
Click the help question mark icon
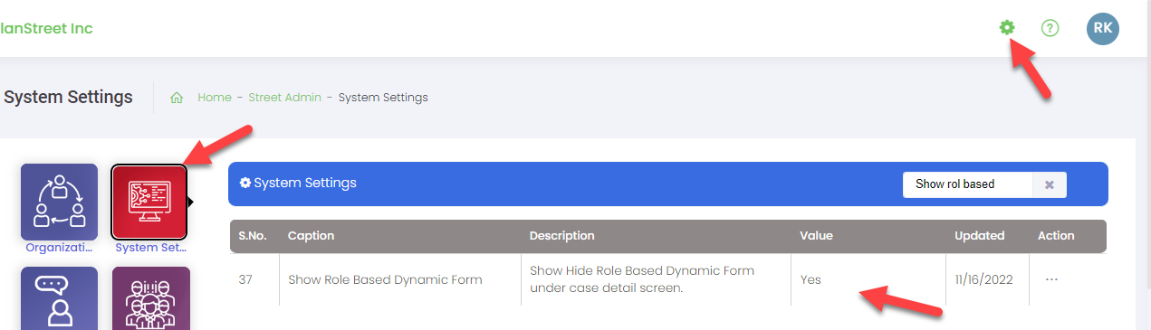(1050, 28)
